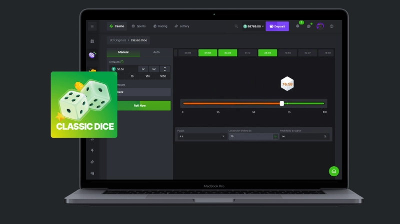Go to the Lottery section
Image resolution: width=400 pixels, height=224 pixels.
(182, 26)
